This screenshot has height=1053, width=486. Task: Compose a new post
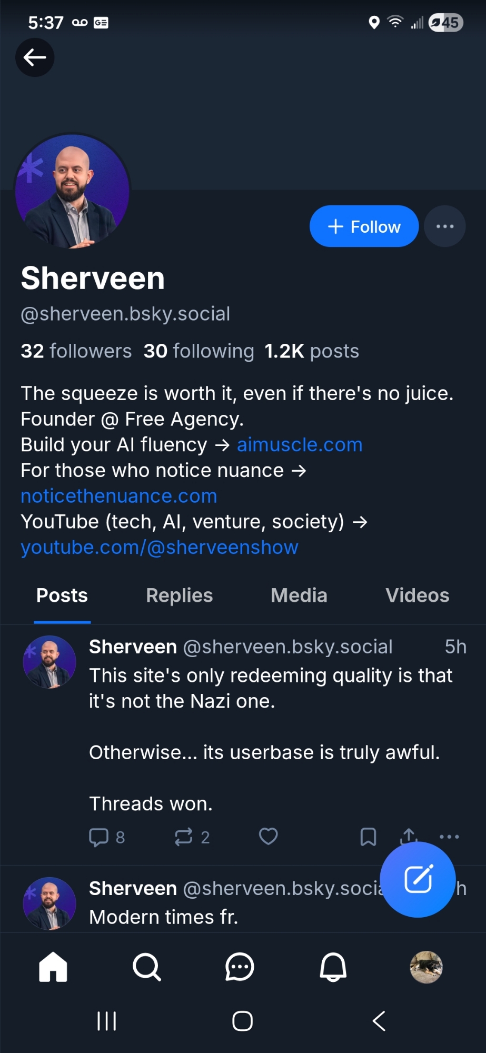point(418,879)
